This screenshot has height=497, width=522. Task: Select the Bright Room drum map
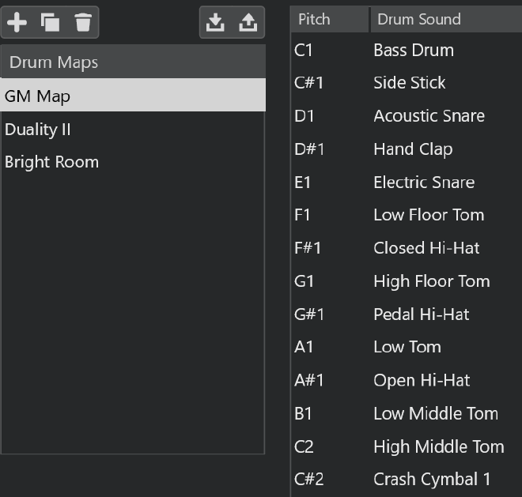point(133,162)
